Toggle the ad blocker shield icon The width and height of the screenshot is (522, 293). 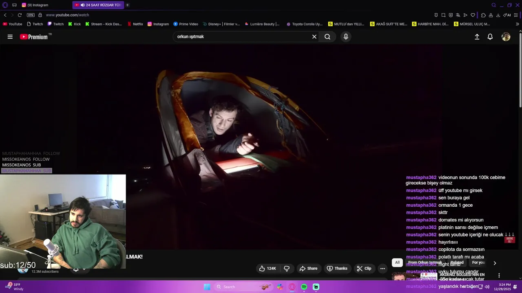[451, 15]
